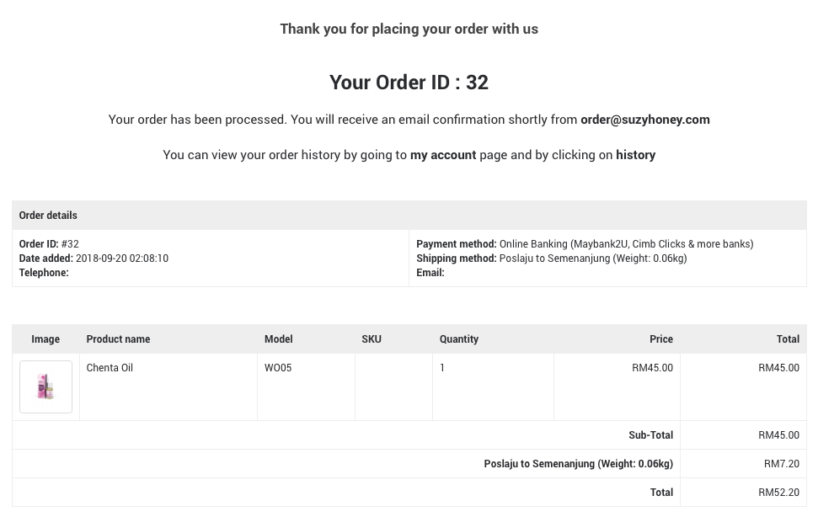
Task: Click the Price column header
Action: point(661,338)
